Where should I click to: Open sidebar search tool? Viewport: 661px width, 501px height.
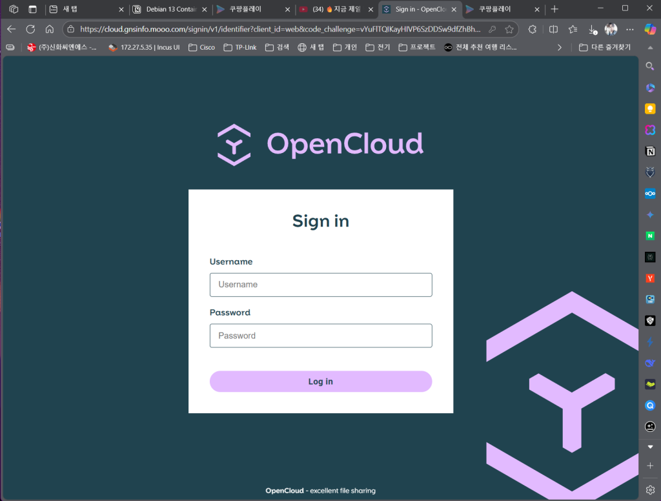point(650,65)
